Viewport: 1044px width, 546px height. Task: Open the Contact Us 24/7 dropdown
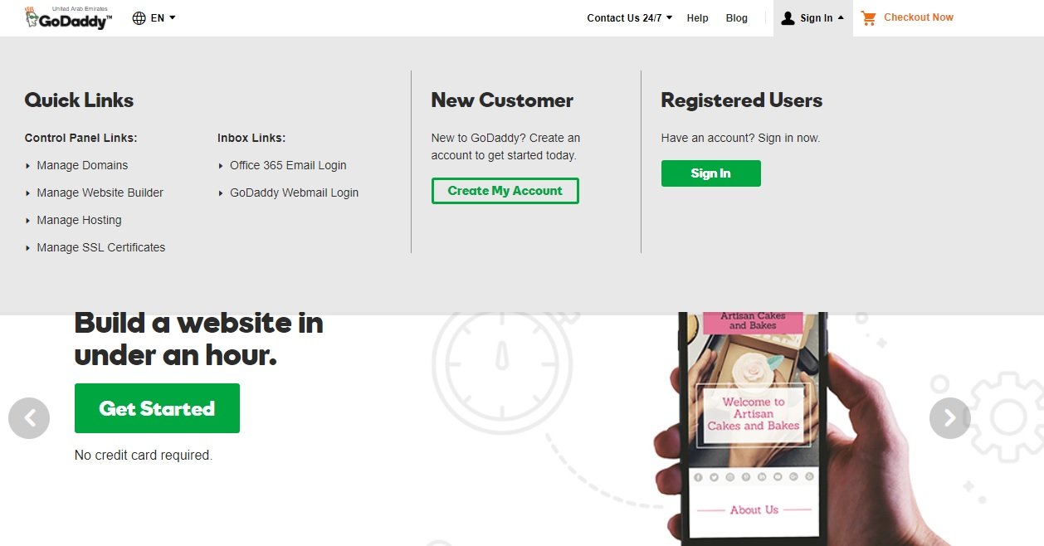pyautogui.click(x=628, y=17)
